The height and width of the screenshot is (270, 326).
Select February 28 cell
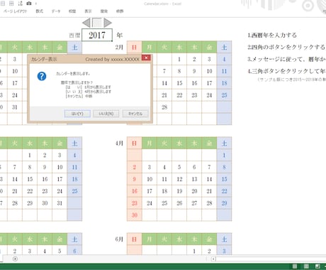[164, 107]
